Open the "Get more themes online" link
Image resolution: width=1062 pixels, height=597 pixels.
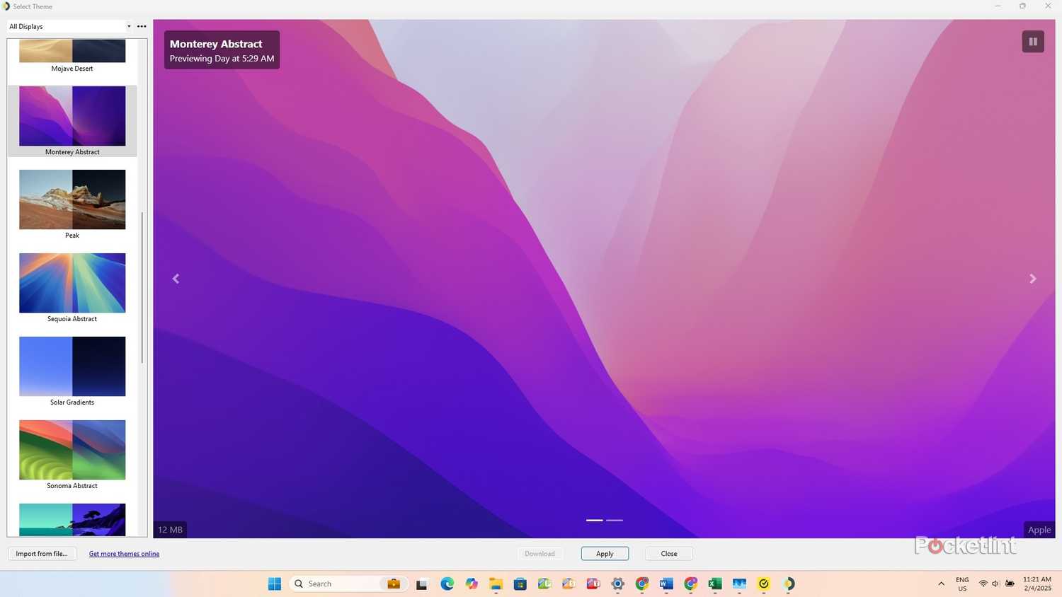tap(124, 554)
